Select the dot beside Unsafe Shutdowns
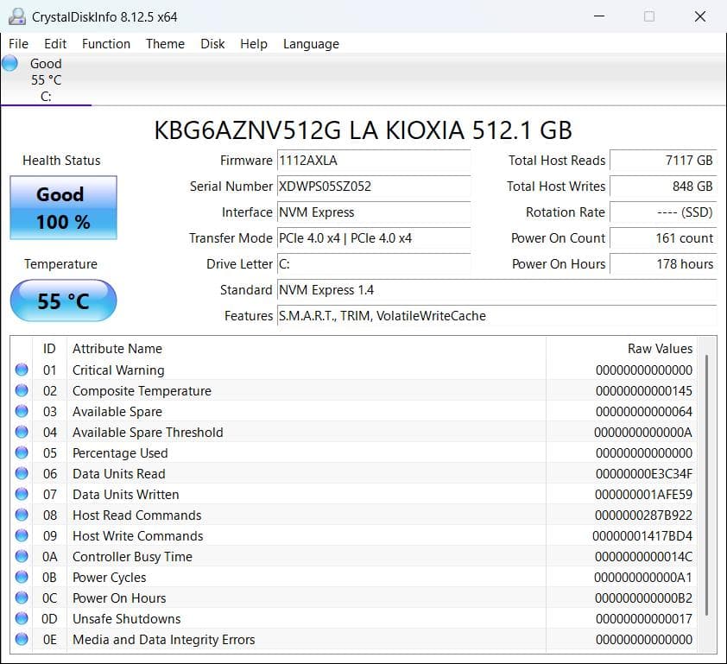 (22, 618)
